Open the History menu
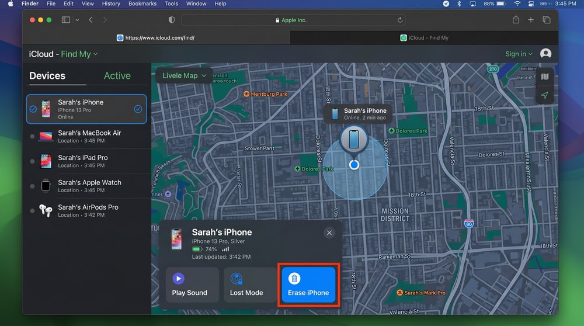 coord(111,4)
